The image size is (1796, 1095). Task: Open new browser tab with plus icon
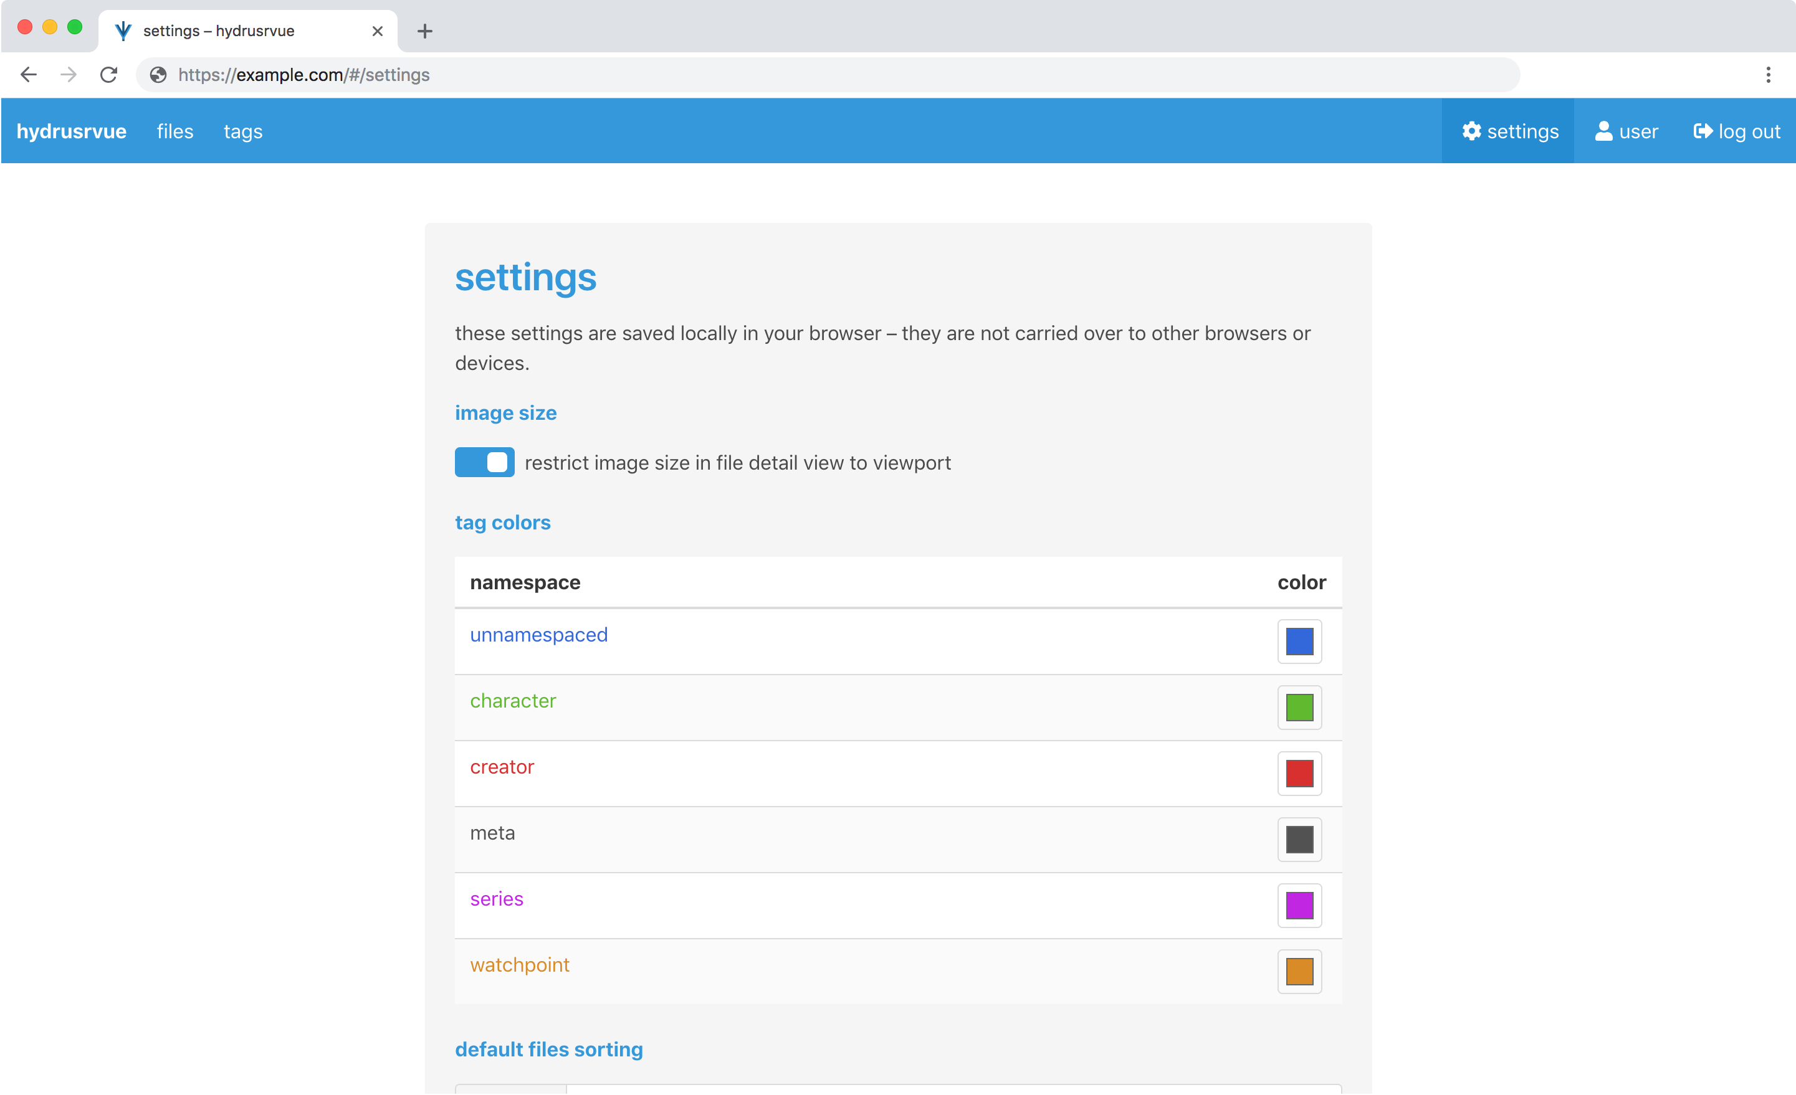424,31
